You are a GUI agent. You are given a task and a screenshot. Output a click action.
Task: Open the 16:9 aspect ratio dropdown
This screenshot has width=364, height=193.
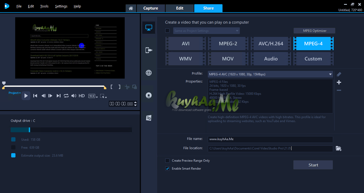93,96
